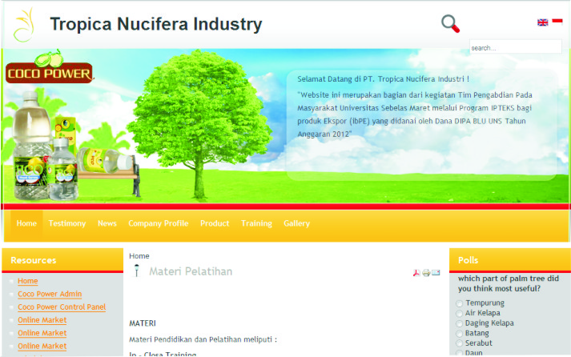Click the Home breadcrumb above the article
Viewport: 571px width, 357px height.
pyautogui.click(x=139, y=256)
